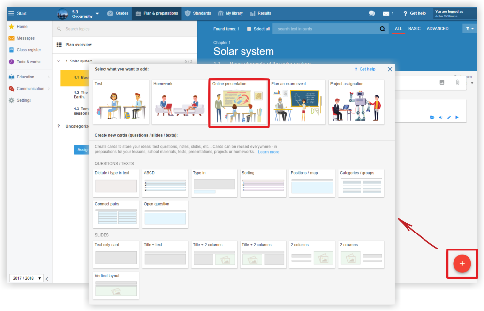484x311 pixels.
Task: Click the image insert icon on card
Action: pos(442,82)
